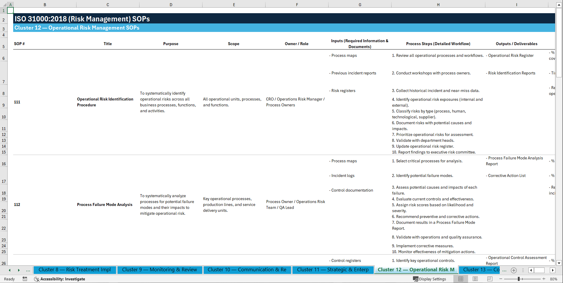Click Zoom Out minus icon on status bar
Viewport: 563px width, 283px height.
tap(501, 279)
